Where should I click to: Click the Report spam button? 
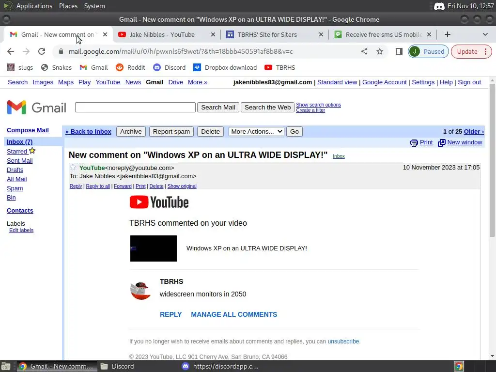point(171,132)
